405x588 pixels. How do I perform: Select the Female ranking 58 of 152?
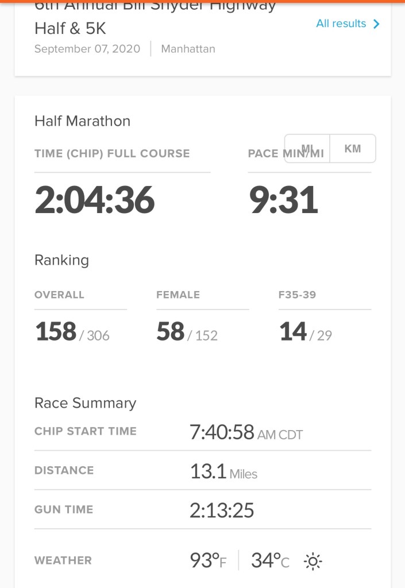(x=187, y=332)
